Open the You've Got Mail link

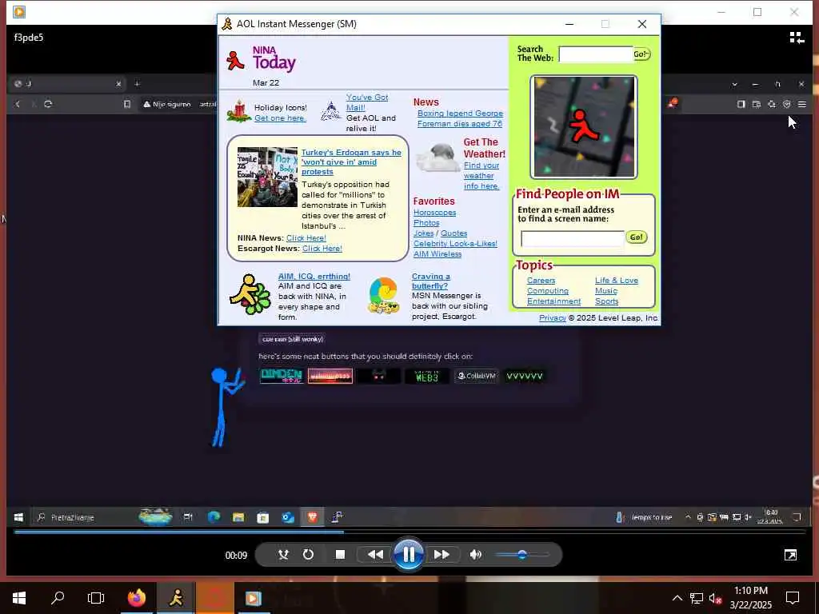[x=366, y=102]
